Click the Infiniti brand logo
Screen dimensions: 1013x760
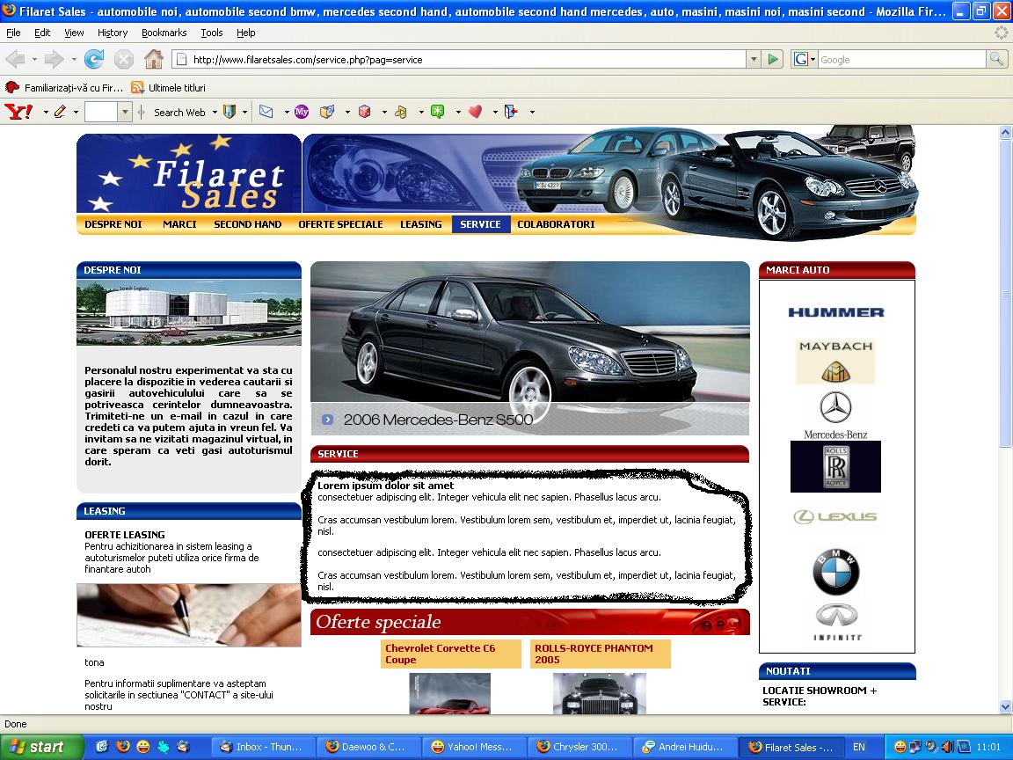coord(836,622)
